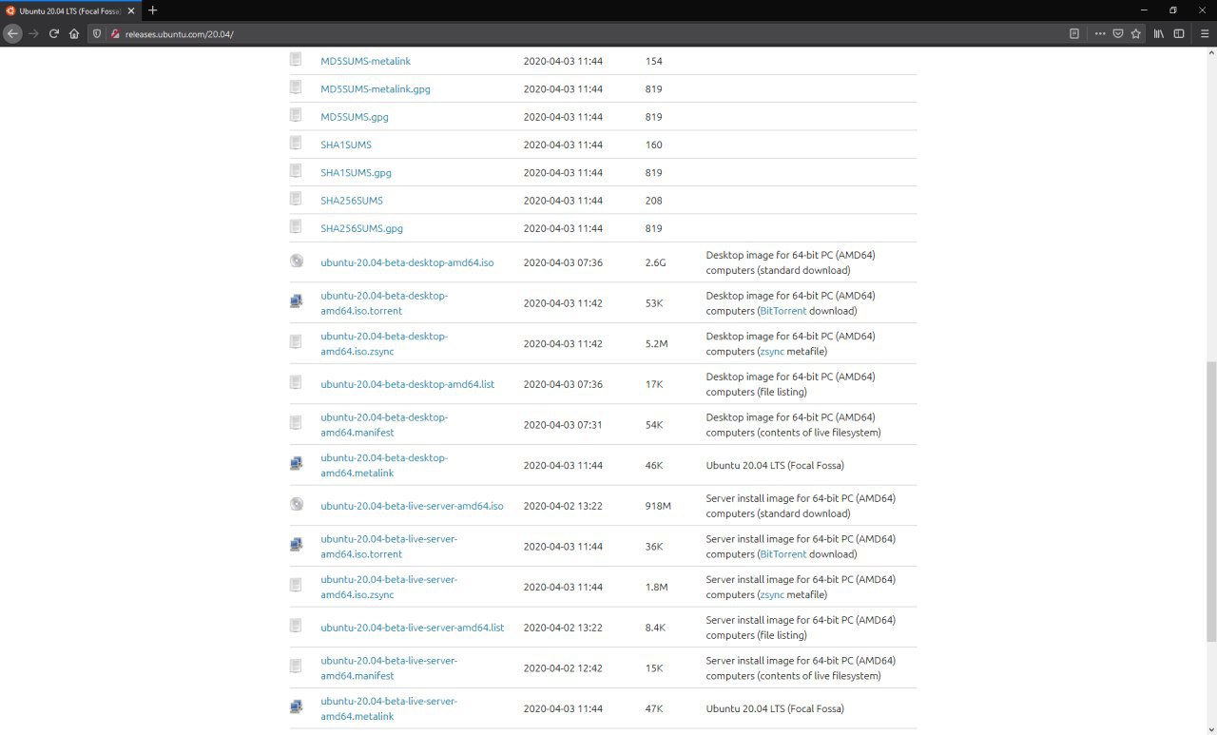Open ubuntu-20.04-beta-live-server-amd64.list link
Viewport: 1217px width, 735px height.
tap(413, 628)
